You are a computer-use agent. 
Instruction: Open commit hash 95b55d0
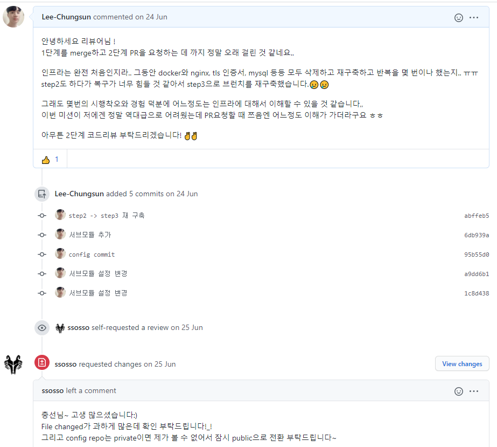tap(477, 255)
